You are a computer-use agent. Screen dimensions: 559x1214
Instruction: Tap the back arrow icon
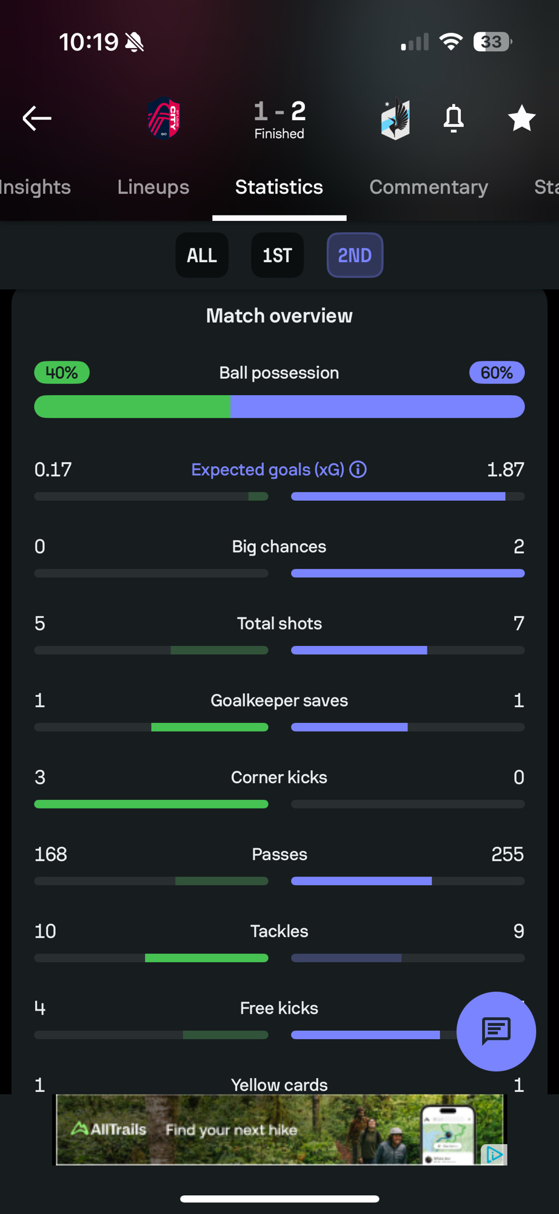click(37, 118)
